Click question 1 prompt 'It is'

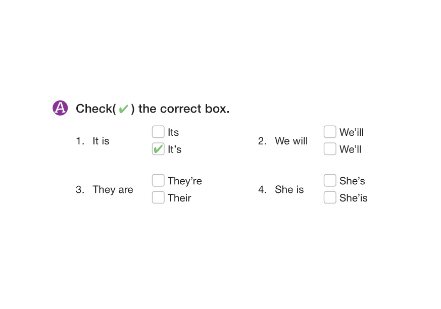101,141
